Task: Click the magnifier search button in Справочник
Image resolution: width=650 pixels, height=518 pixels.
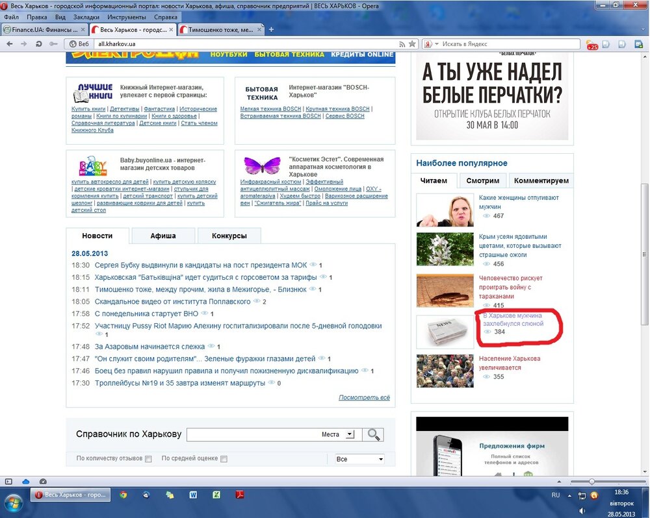Action: click(x=373, y=434)
